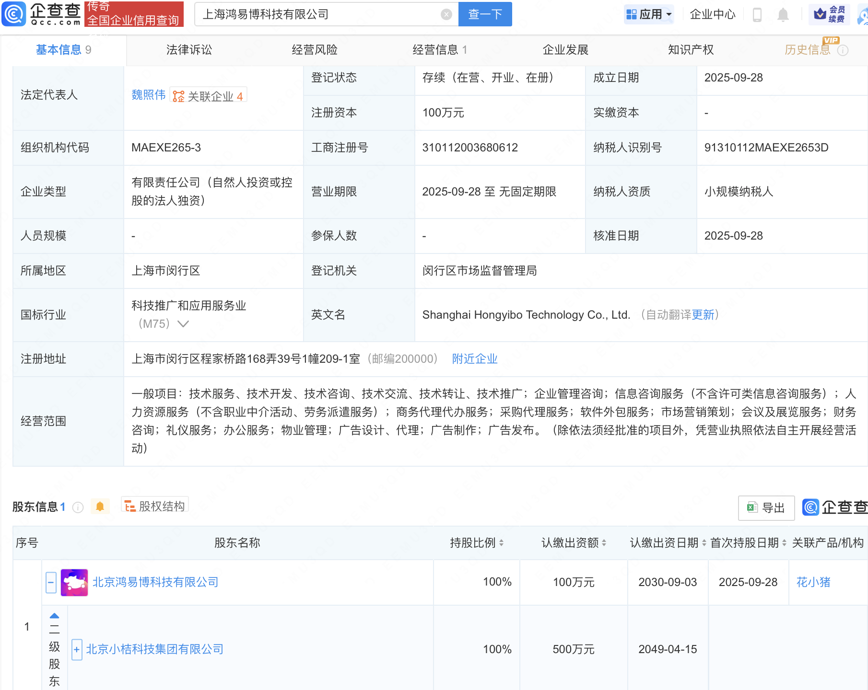Clear the search box with the X icon
868x690 pixels.
[x=447, y=14]
